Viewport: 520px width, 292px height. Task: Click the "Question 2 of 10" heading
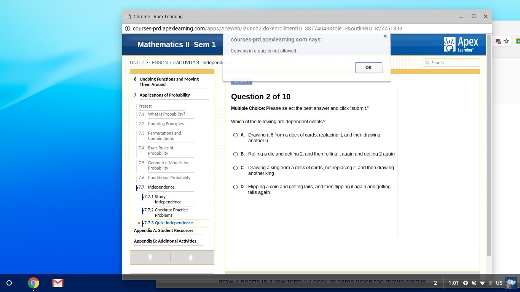coord(261,97)
